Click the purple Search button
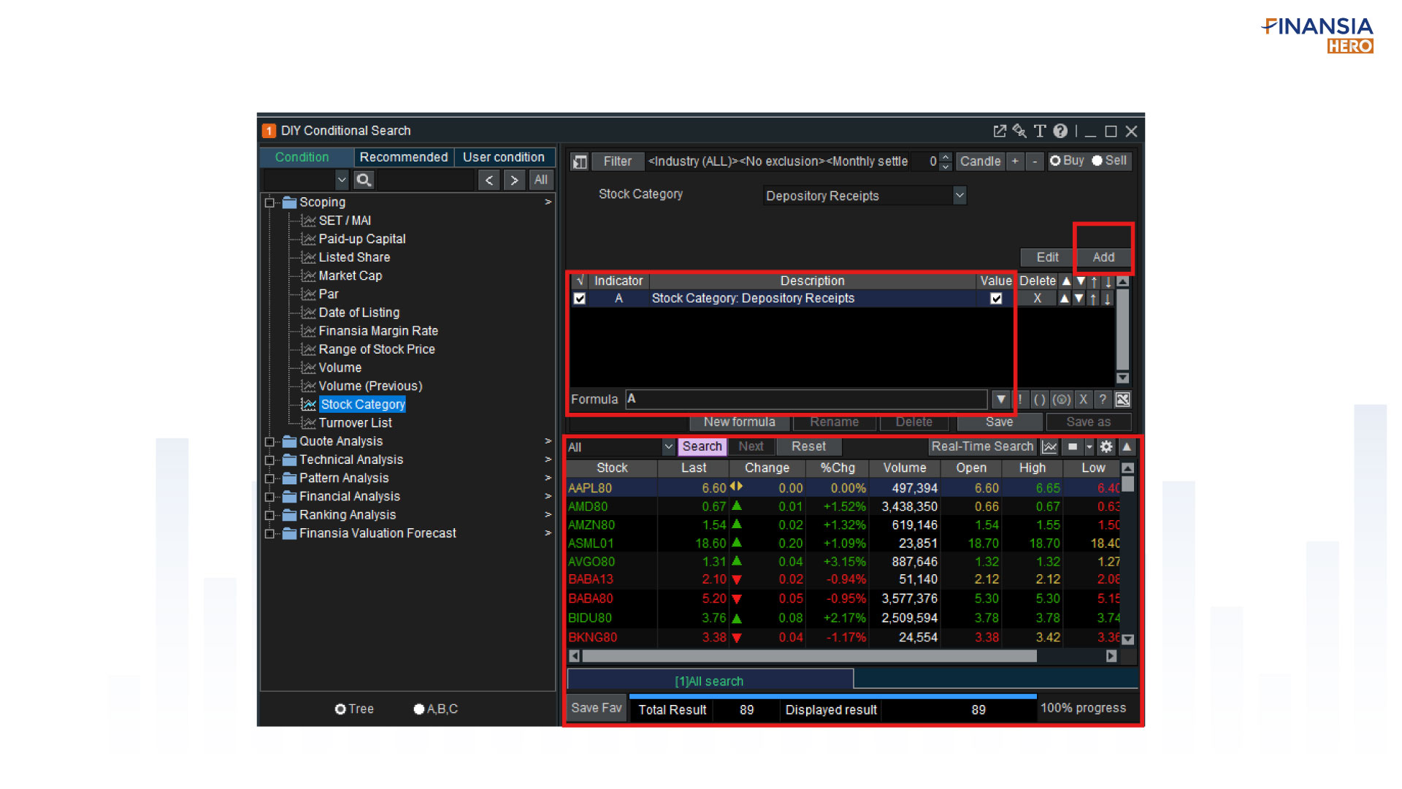 [x=702, y=446]
